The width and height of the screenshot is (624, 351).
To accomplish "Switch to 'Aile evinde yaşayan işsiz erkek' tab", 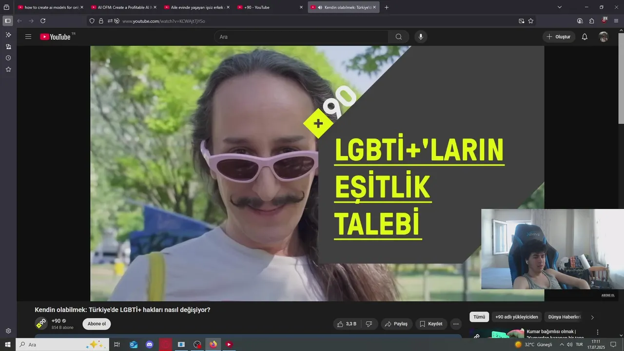I will pyautogui.click(x=197, y=7).
